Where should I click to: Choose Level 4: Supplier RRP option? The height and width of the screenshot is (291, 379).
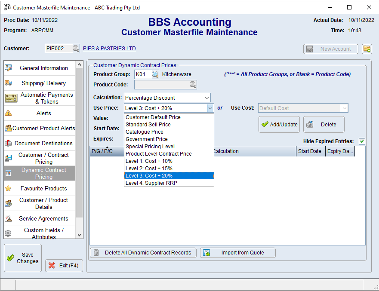click(151, 183)
